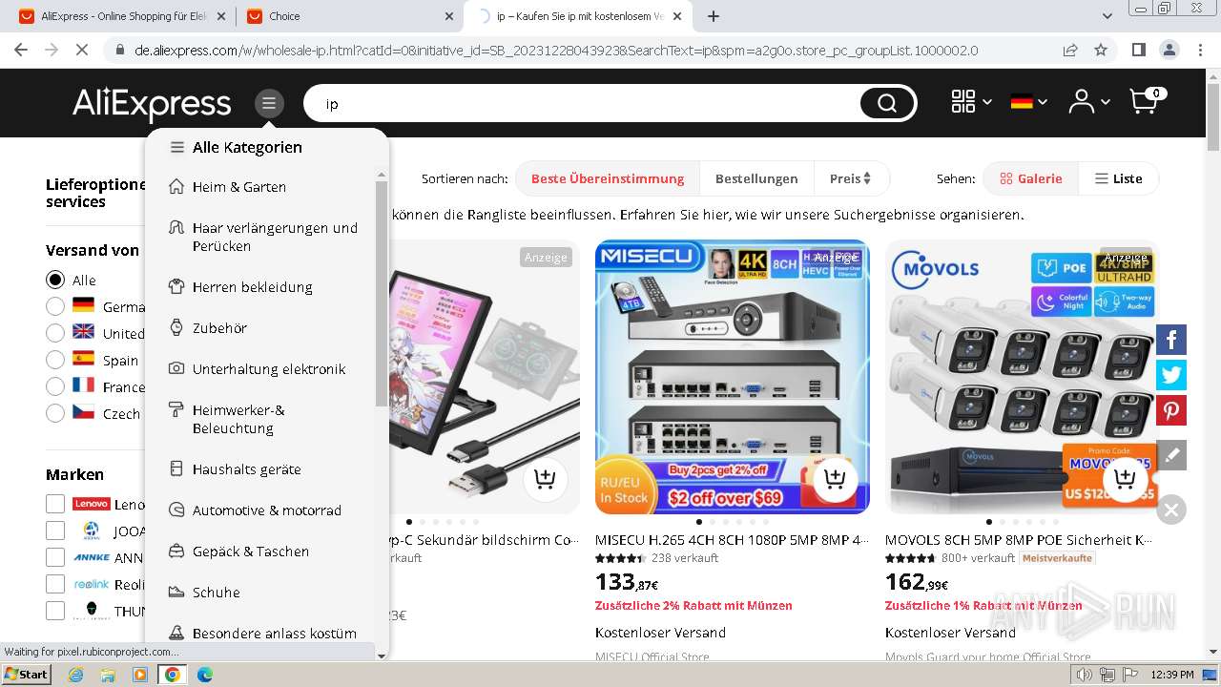Bookmark this page with the star icon
The height and width of the screenshot is (687, 1221).
(1101, 50)
